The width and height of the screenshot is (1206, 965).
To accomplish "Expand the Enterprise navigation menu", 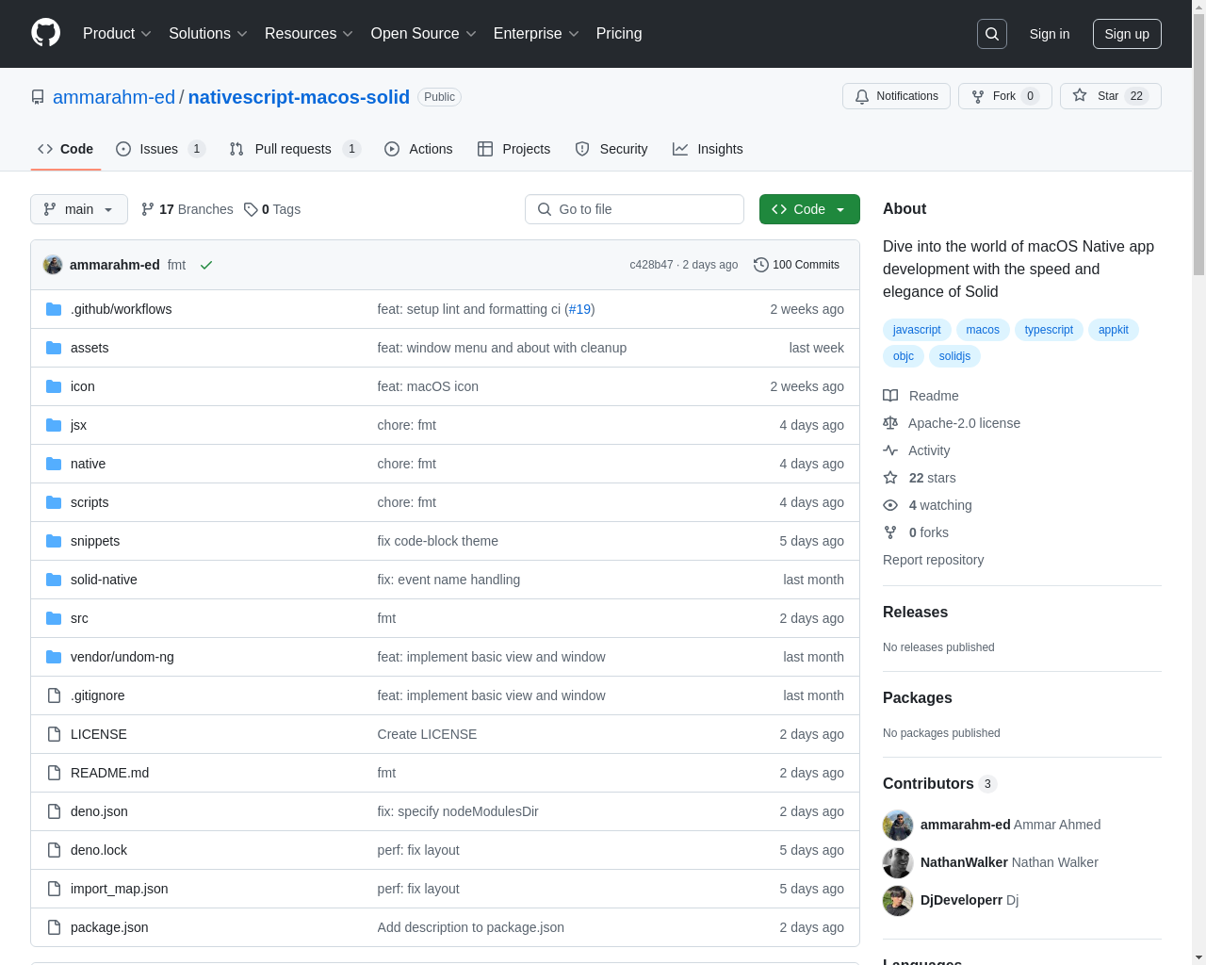I will click(x=536, y=34).
